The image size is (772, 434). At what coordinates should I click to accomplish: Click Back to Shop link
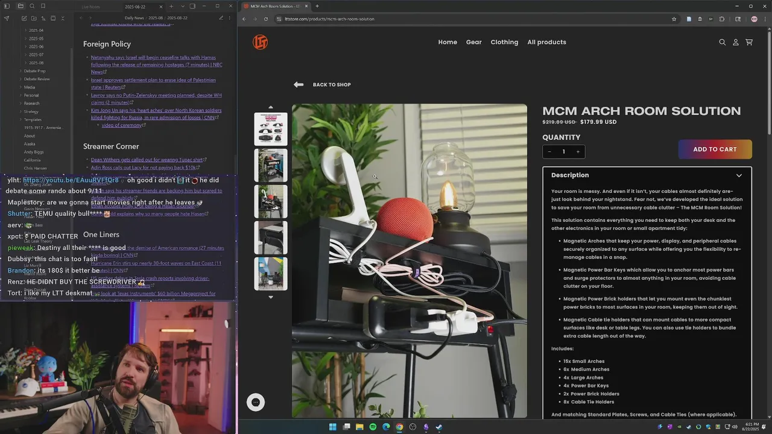click(x=322, y=84)
